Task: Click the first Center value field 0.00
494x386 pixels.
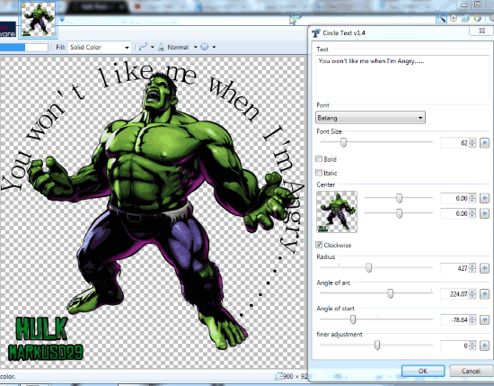Action: [454, 198]
